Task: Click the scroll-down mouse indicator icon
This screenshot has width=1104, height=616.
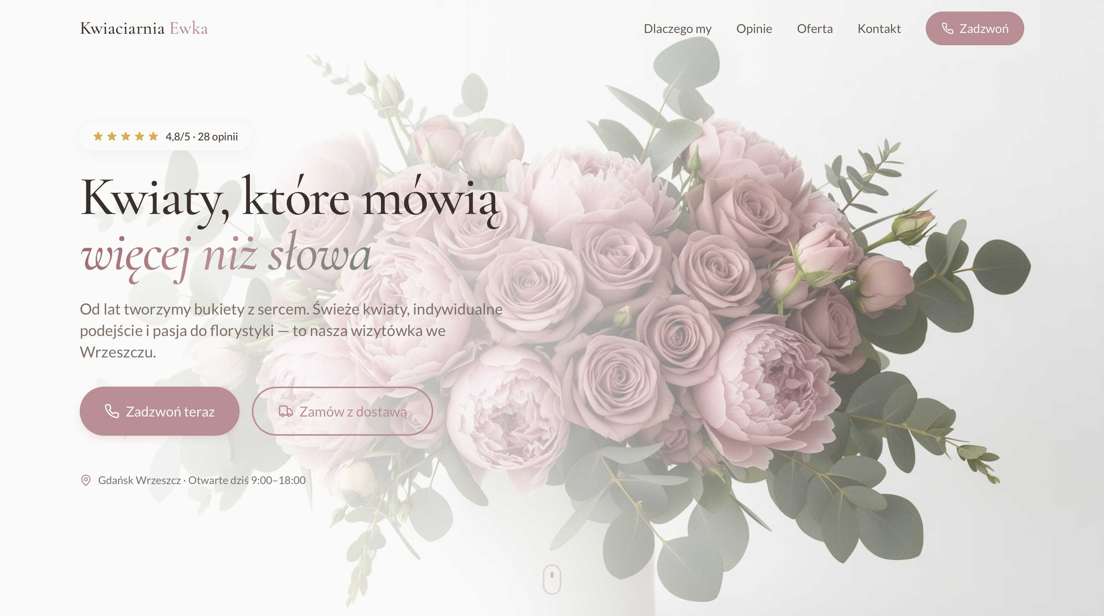Action: pyautogui.click(x=552, y=579)
